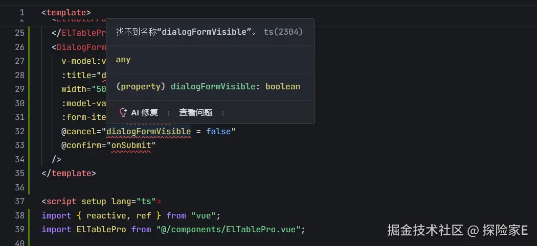Viewport: 537px width, 246px height.
Task: Click line number 37 in the gutter
Action: [x=19, y=201]
